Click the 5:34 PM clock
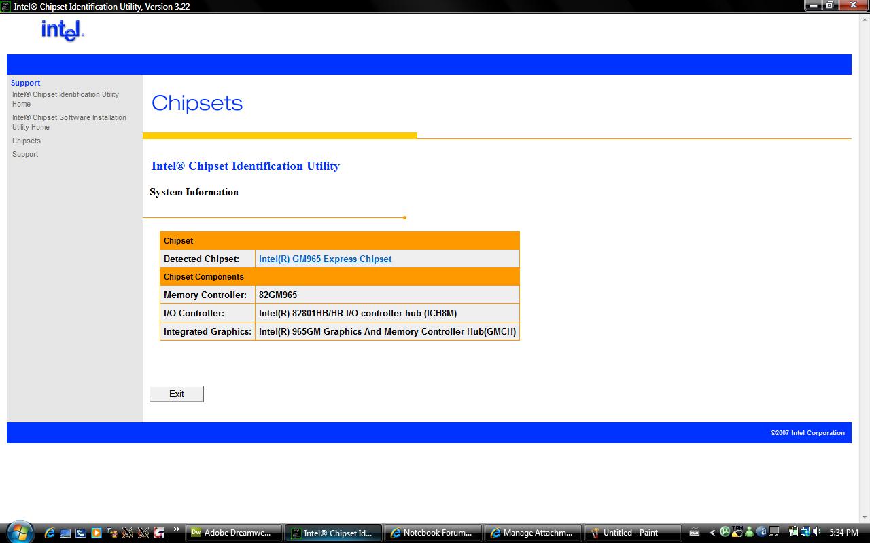 pyautogui.click(x=843, y=533)
